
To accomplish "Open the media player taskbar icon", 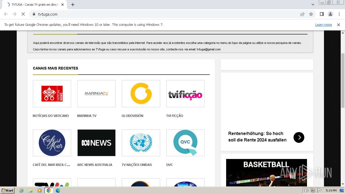I will (40, 190).
